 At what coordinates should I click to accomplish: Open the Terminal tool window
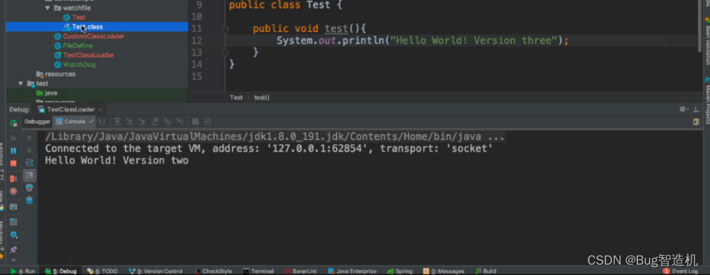(258, 271)
